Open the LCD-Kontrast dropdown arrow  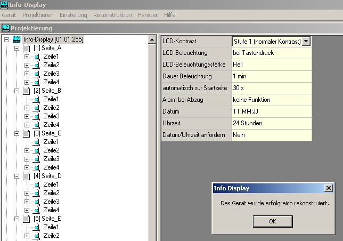tap(306, 41)
